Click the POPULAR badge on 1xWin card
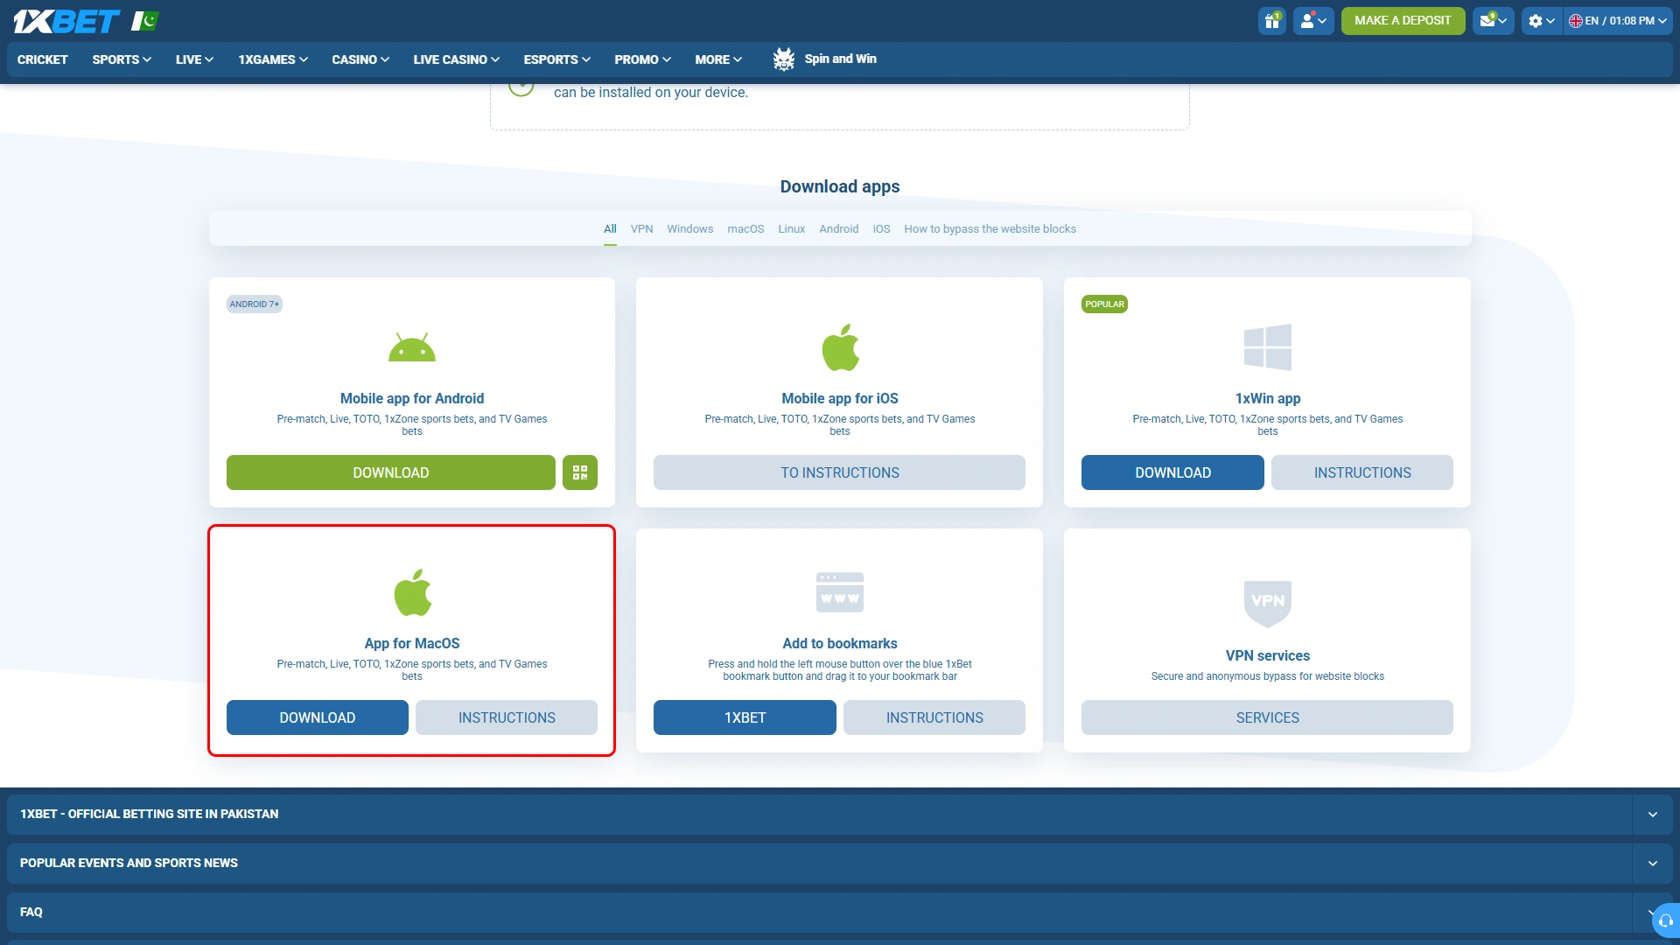1680x945 pixels. tap(1104, 304)
